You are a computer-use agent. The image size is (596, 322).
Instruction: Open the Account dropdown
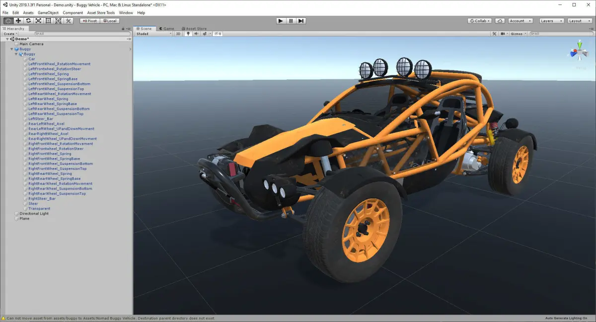coord(521,21)
